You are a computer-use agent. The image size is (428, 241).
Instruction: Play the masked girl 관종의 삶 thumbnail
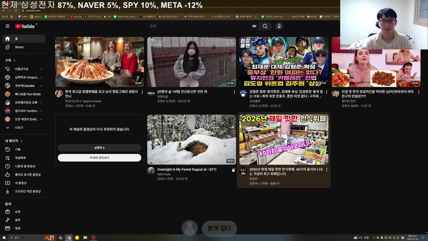192,62
